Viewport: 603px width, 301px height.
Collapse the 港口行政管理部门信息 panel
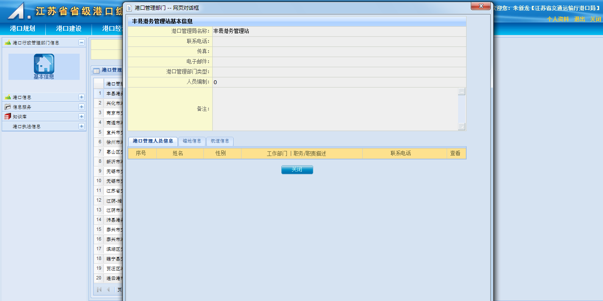click(81, 43)
